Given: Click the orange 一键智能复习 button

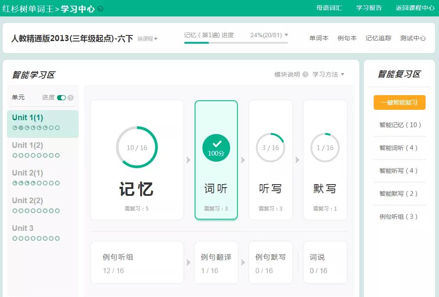Looking at the screenshot, I should [x=399, y=102].
